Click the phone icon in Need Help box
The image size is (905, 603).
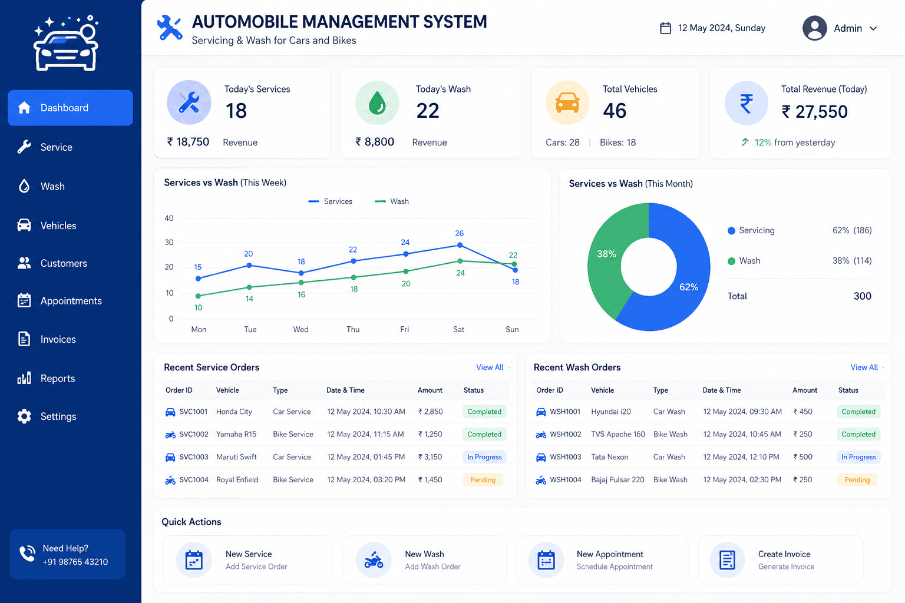[x=27, y=554]
